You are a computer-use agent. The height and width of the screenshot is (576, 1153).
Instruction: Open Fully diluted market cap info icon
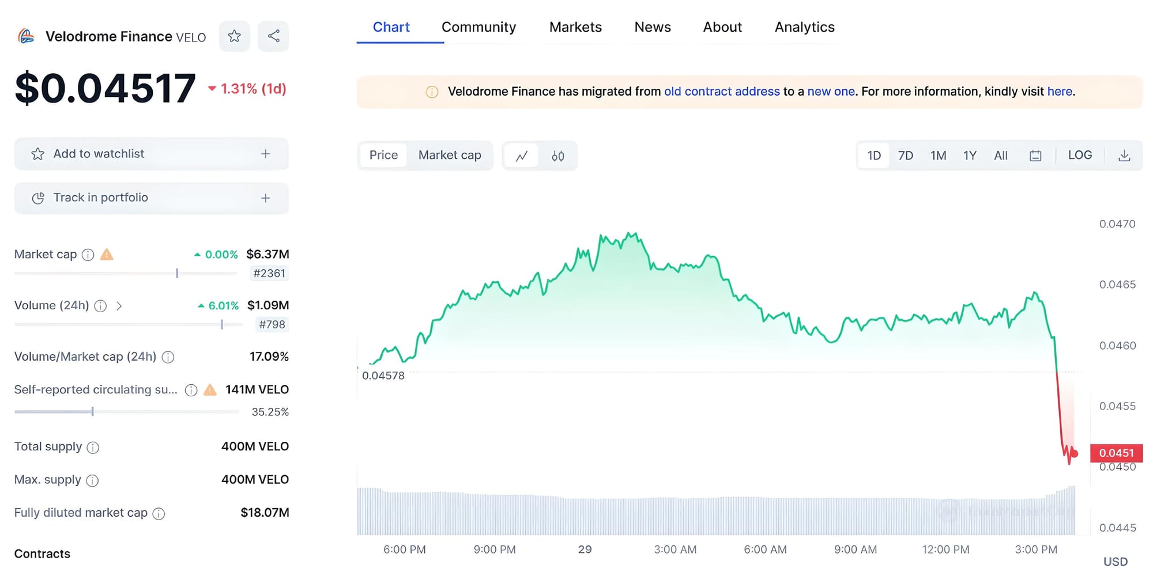coord(159,513)
